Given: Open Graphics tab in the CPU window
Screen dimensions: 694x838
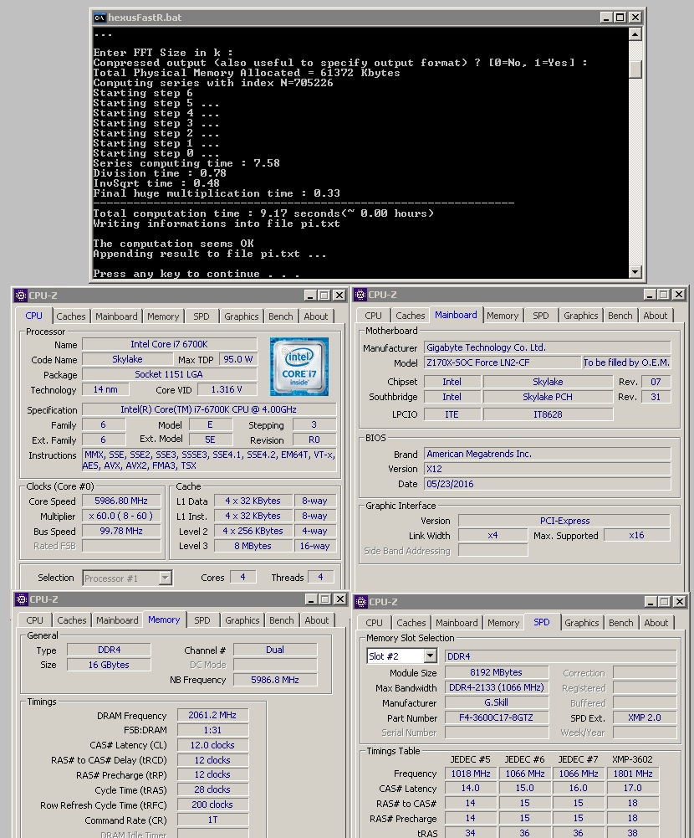Looking at the screenshot, I should 242,316.
